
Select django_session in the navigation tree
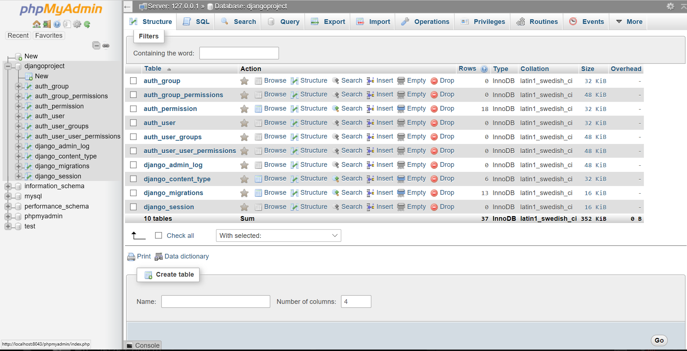58,176
